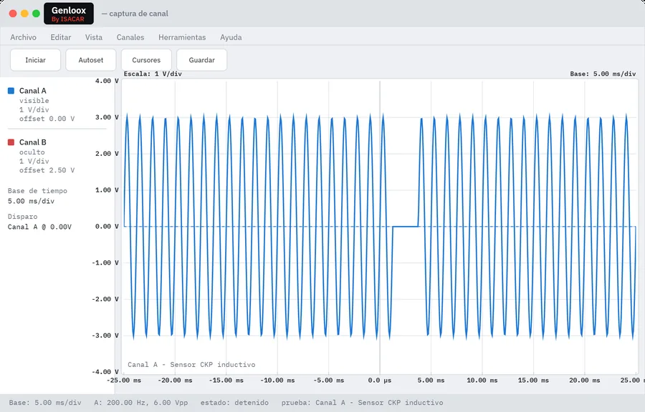Click the green macOS zoom button
645x412 pixels.
tap(37, 14)
